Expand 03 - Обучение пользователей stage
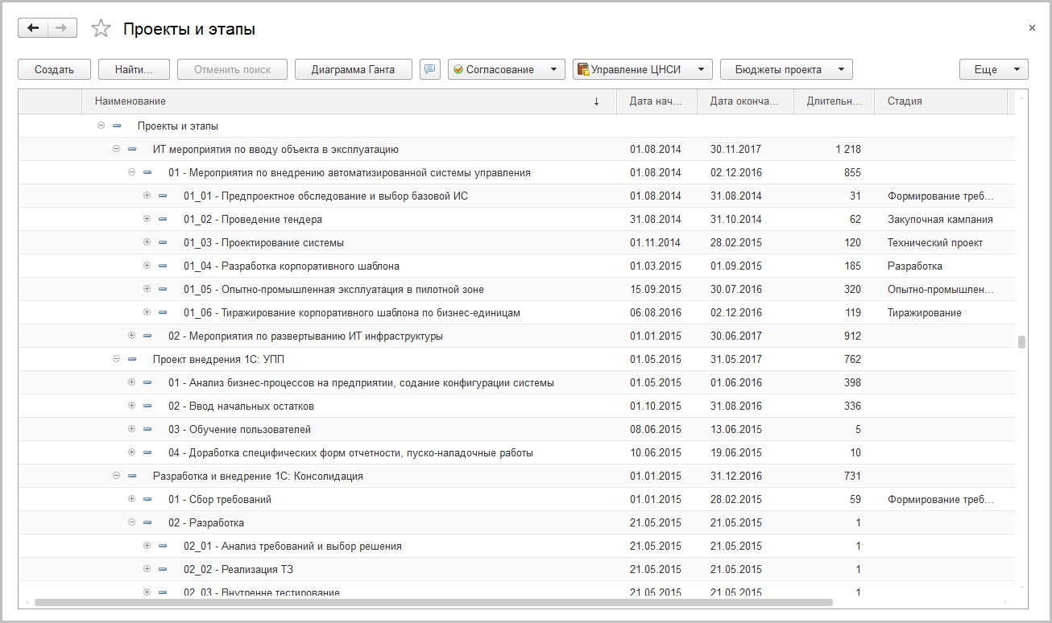This screenshot has height=623, width=1052. [131, 429]
